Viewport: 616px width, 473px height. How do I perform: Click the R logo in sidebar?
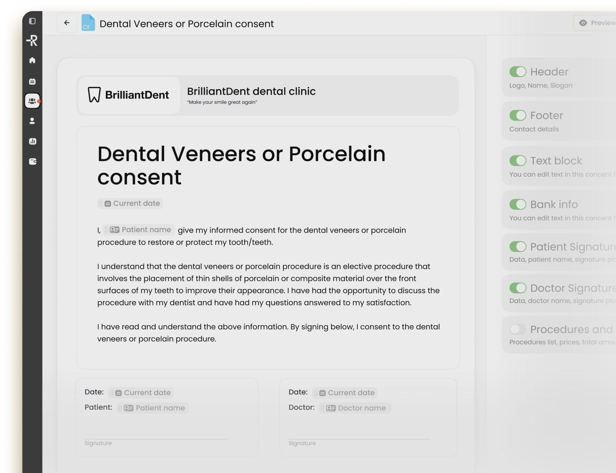pyautogui.click(x=32, y=40)
